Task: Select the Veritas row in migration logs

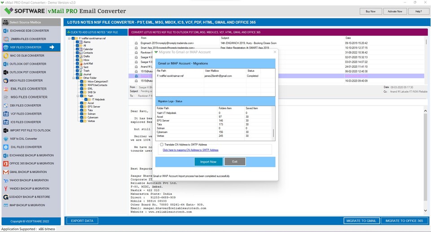Action: tap(214, 136)
